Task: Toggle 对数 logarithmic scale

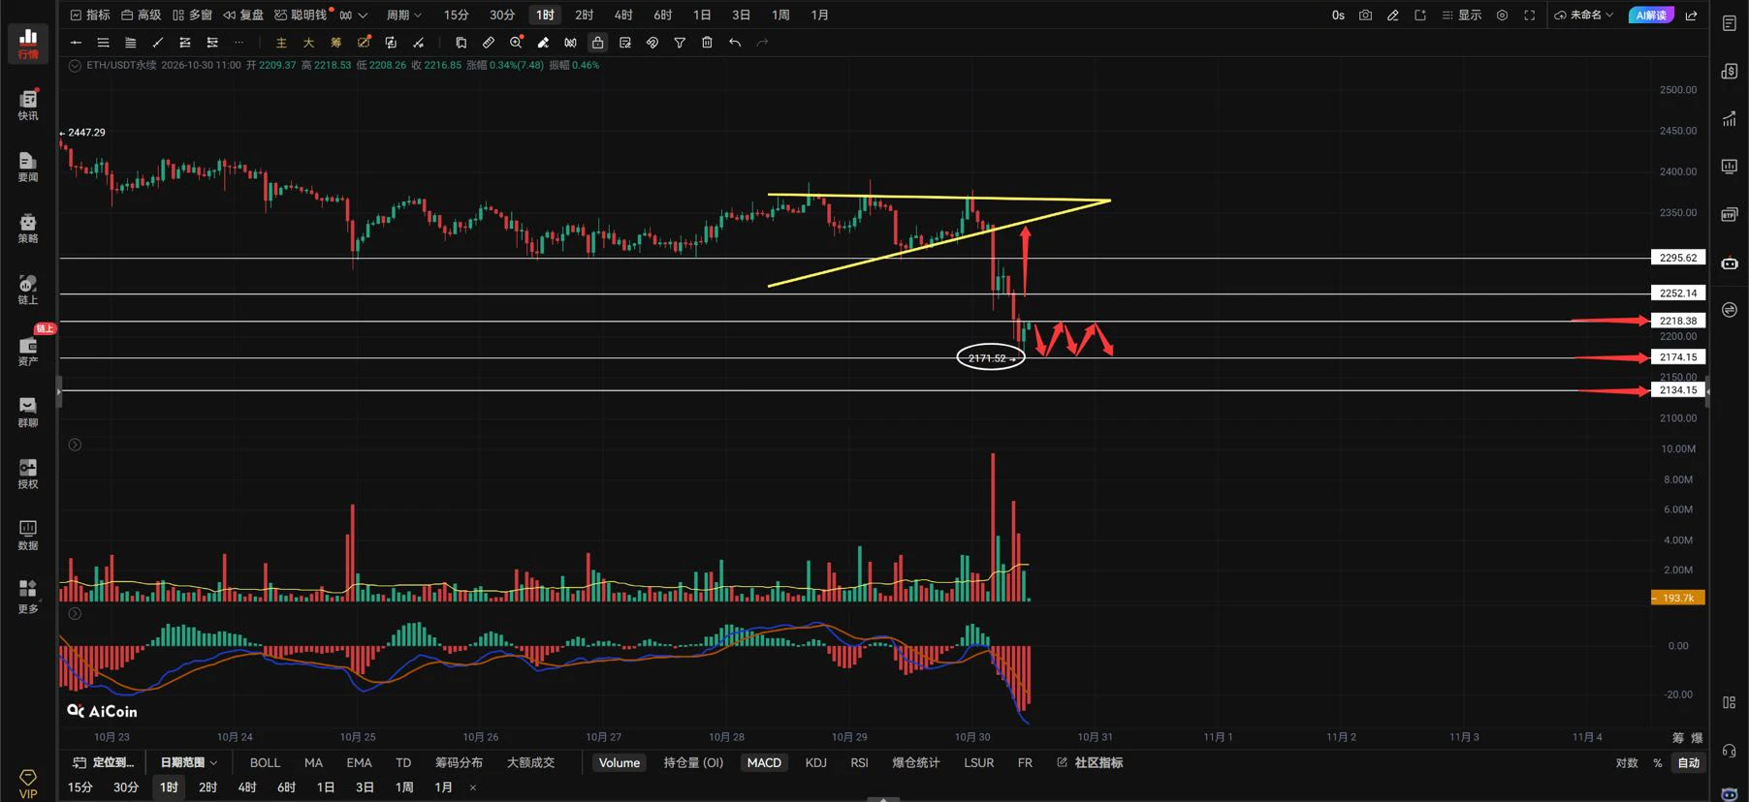Action: click(1627, 763)
